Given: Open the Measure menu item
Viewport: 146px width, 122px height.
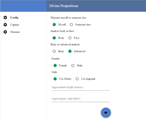Looking at the screenshot, I should [x=15, y=32].
